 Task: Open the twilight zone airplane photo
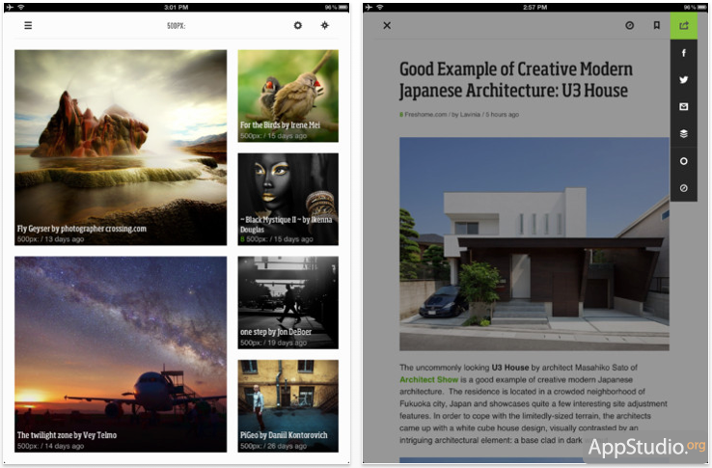click(121, 353)
